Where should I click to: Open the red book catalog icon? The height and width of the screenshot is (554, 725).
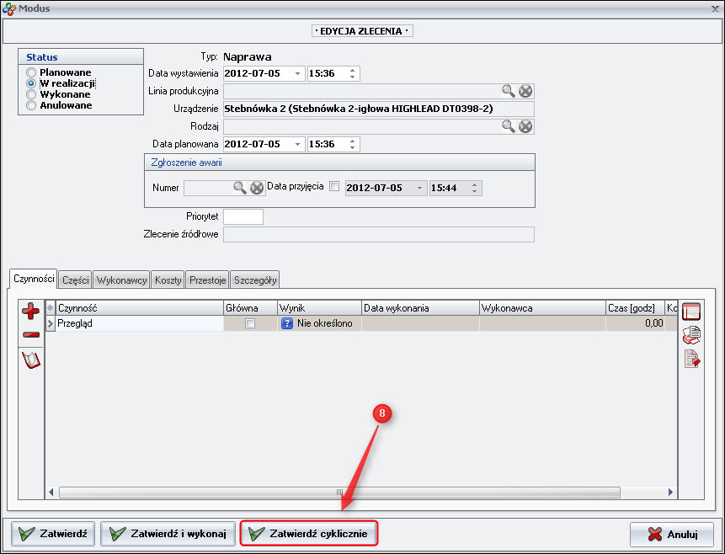[31, 360]
